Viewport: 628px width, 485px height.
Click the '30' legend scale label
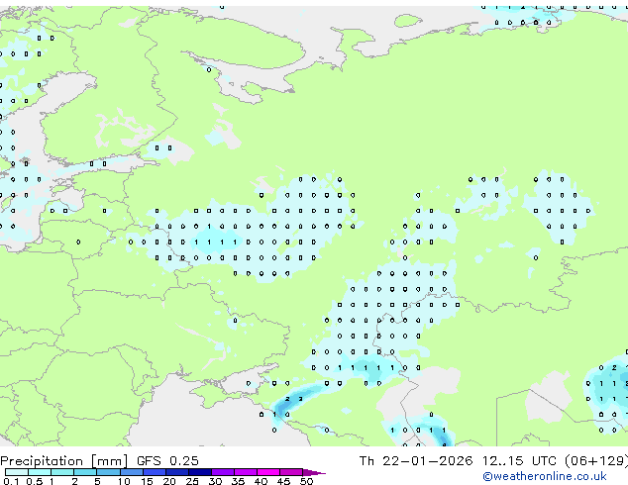point(215,481)
